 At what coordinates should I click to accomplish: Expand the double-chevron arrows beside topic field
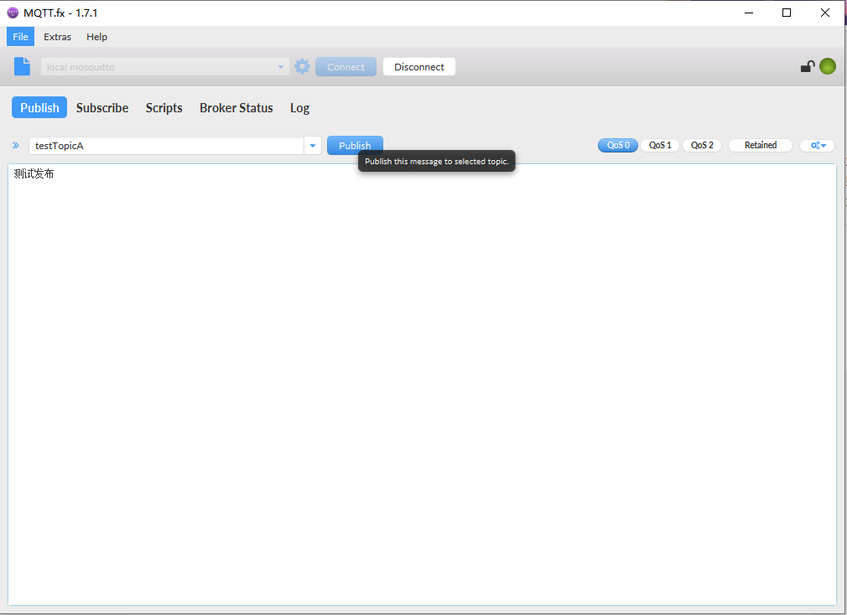16,145
